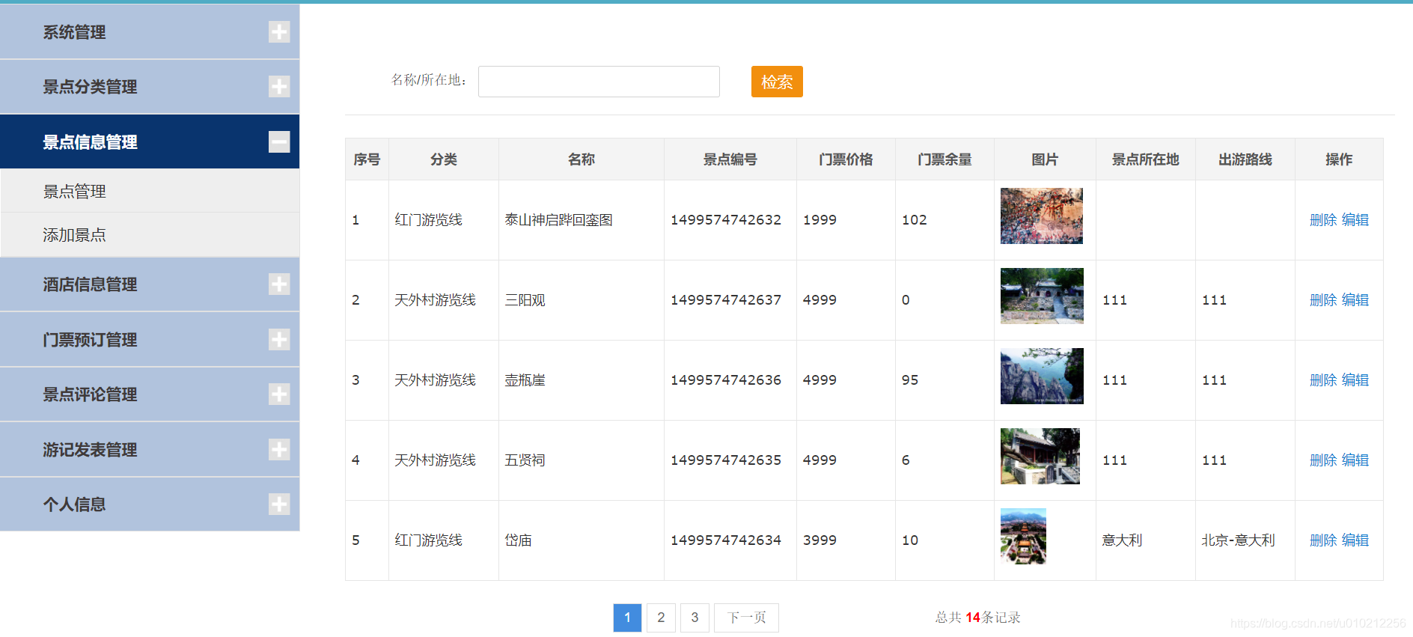
Task: Go to pagination page 3
Action: [x=695, y=618]
